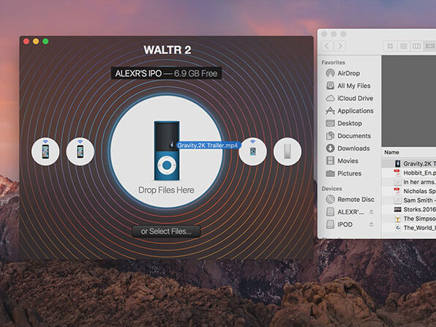Switch Finder to cover flow view
Image resolution: width=436 pixels, height=327 pixels.
point(429,46)
